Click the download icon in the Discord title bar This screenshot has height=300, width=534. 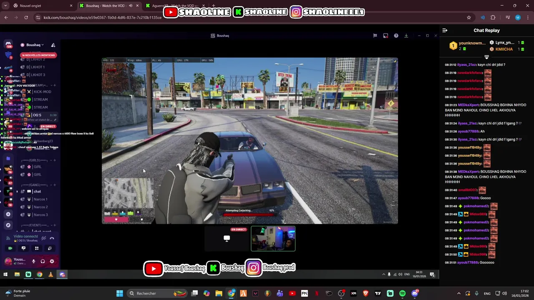[406, 36]
